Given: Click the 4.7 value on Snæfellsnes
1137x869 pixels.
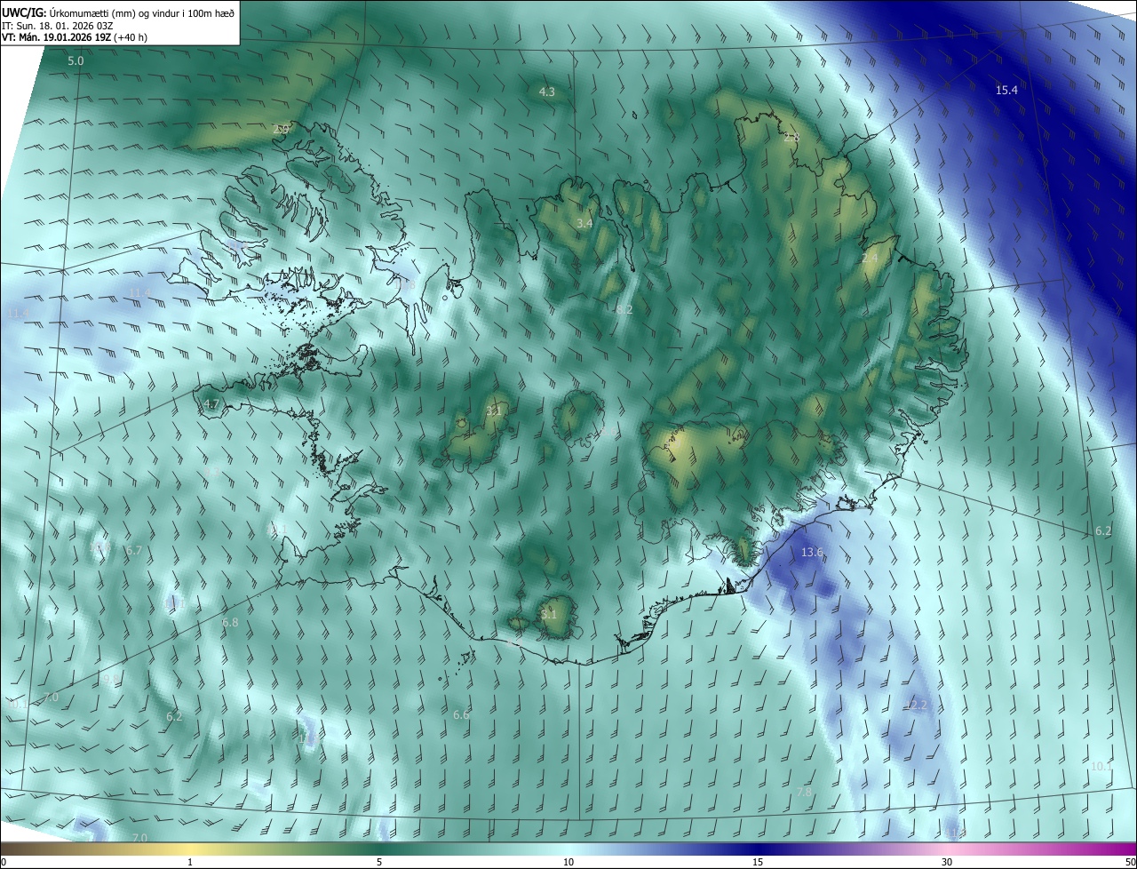Looking at the screenshot, I should click(x=211, y=403).
